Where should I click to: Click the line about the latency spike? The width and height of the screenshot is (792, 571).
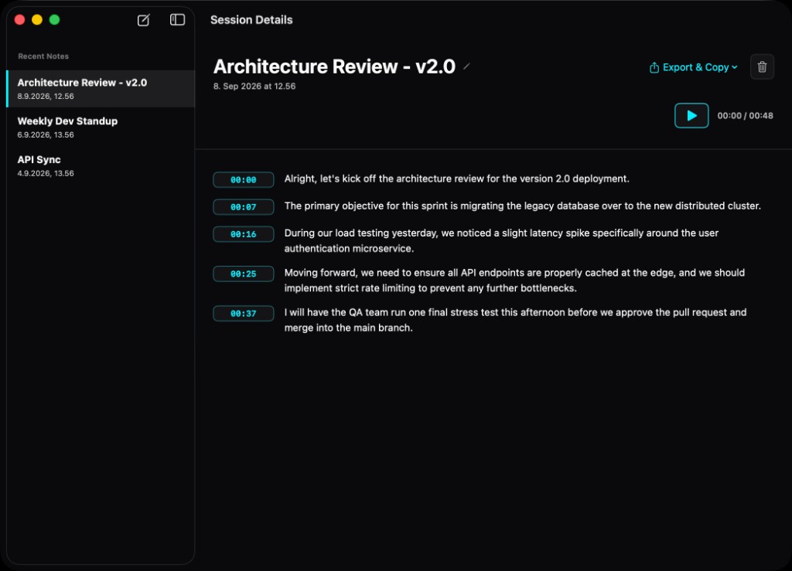tap(501, 240)
